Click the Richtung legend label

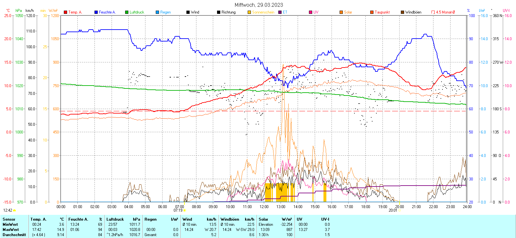[228, 12]
